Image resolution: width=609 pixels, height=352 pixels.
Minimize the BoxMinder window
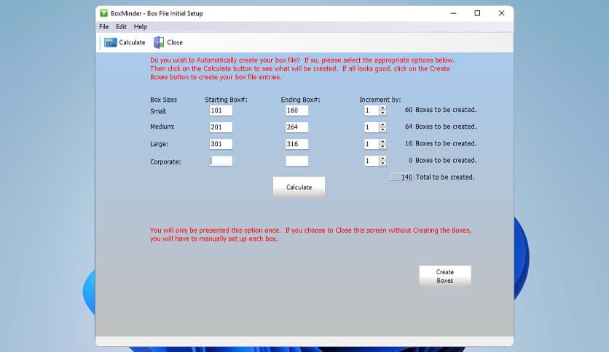[453, 13]
